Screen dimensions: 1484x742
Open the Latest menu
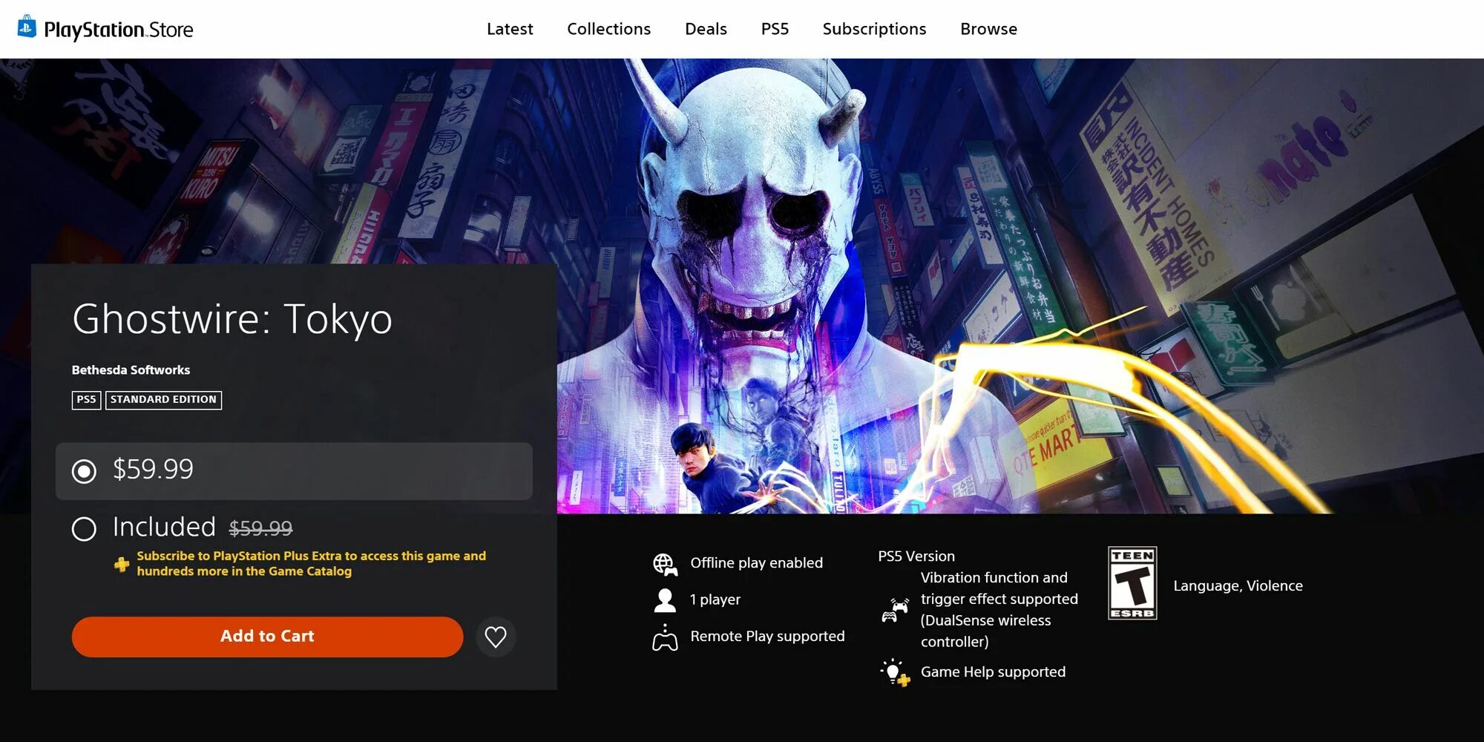(510, 29)
